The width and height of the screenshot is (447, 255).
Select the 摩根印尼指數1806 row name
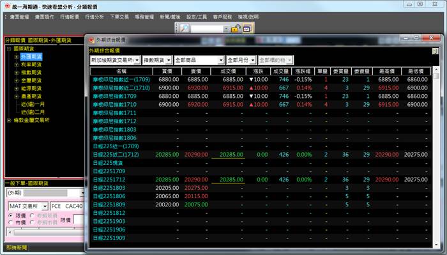pos(114,138)
